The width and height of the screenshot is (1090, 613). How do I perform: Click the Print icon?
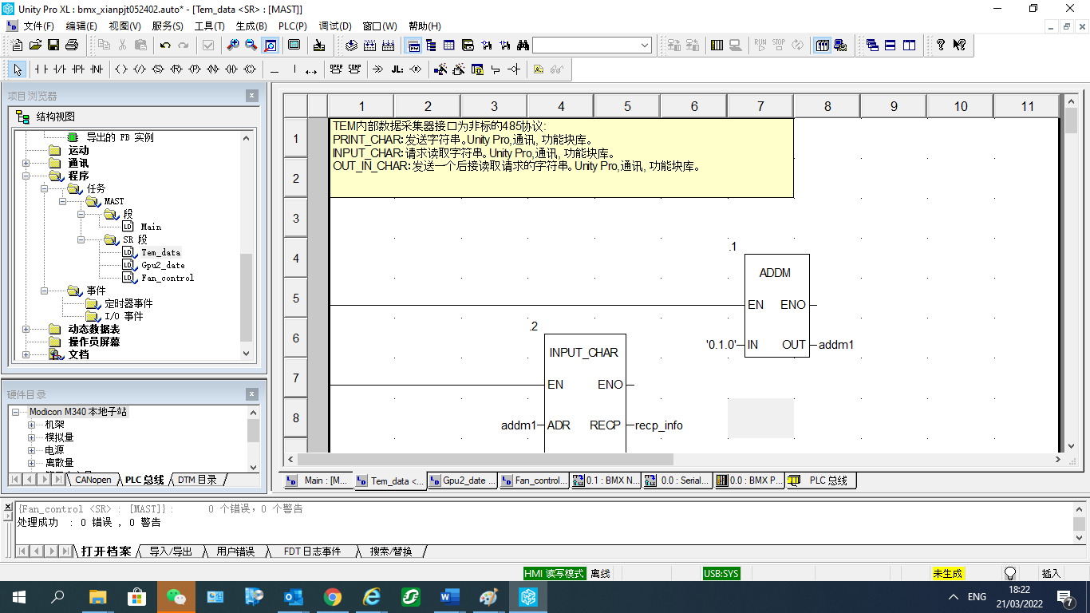pos(72,45)
